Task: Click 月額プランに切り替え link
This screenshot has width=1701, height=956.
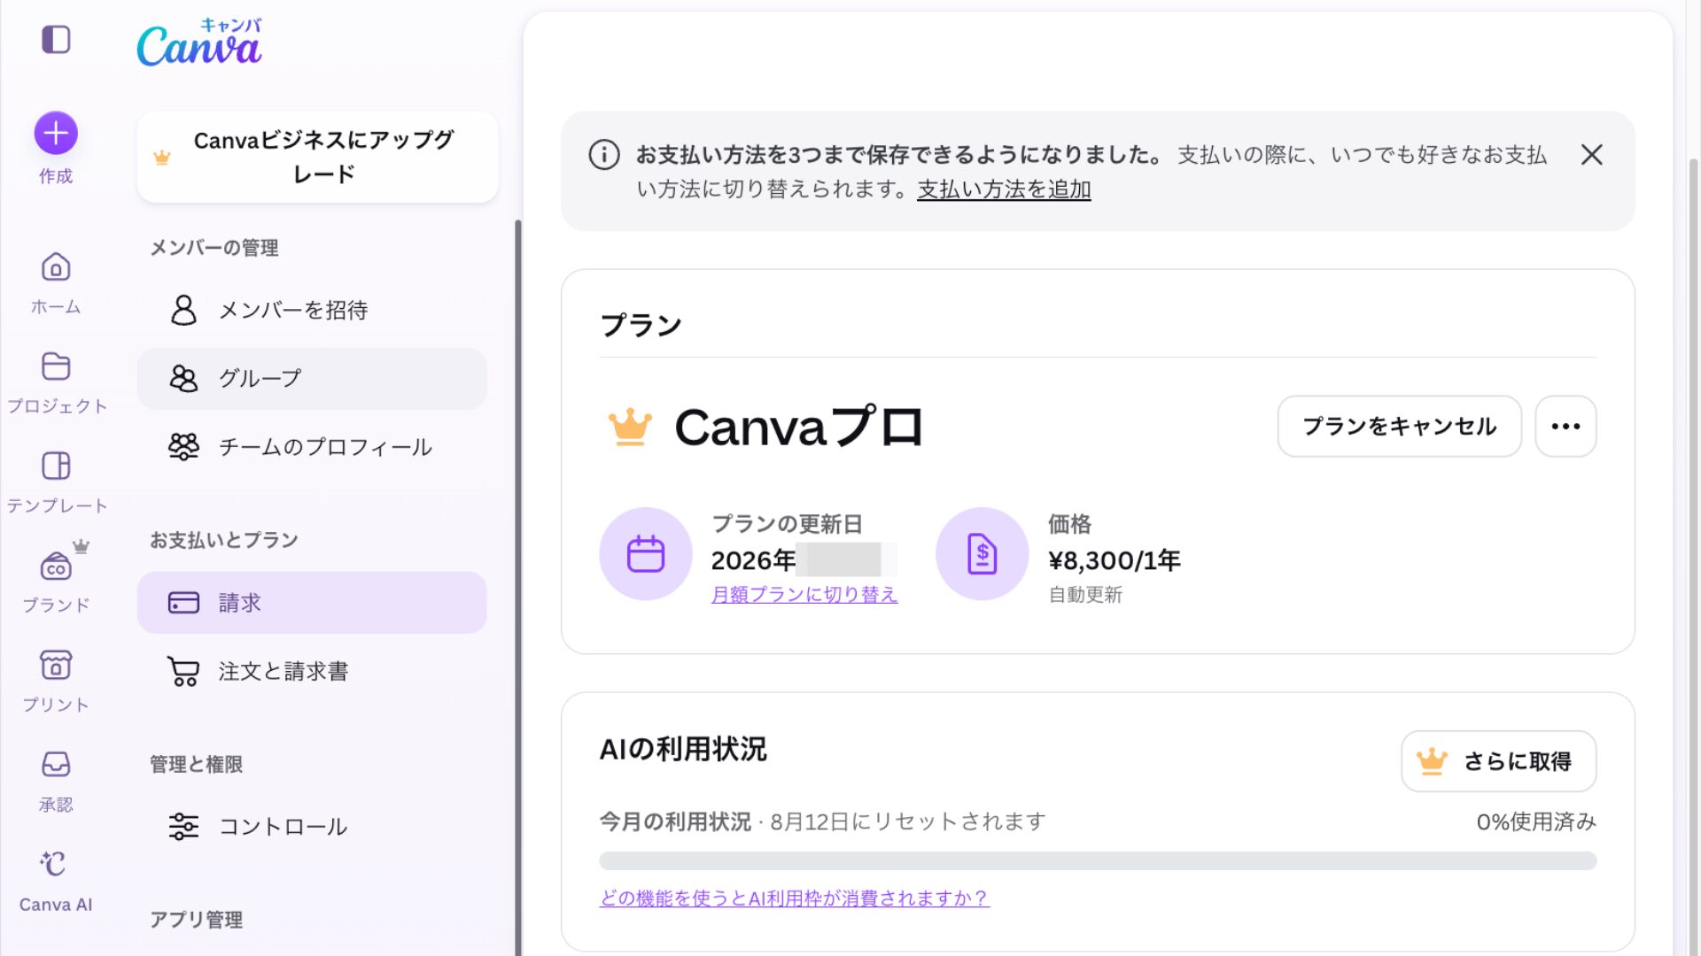Action: [x=804, y=595]
